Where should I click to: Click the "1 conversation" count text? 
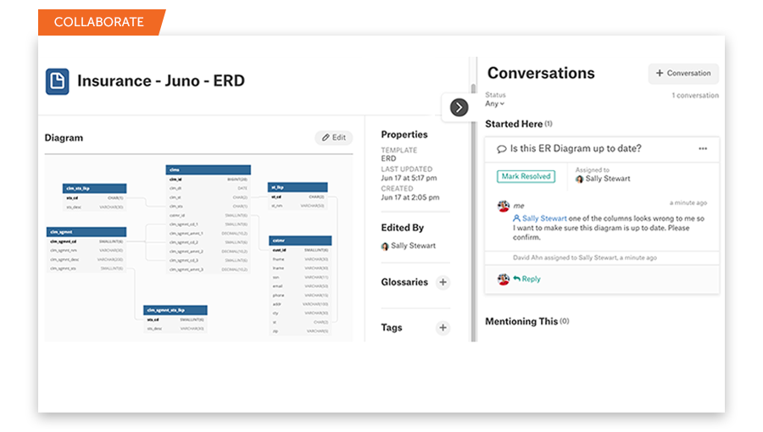tap(695, 96)
